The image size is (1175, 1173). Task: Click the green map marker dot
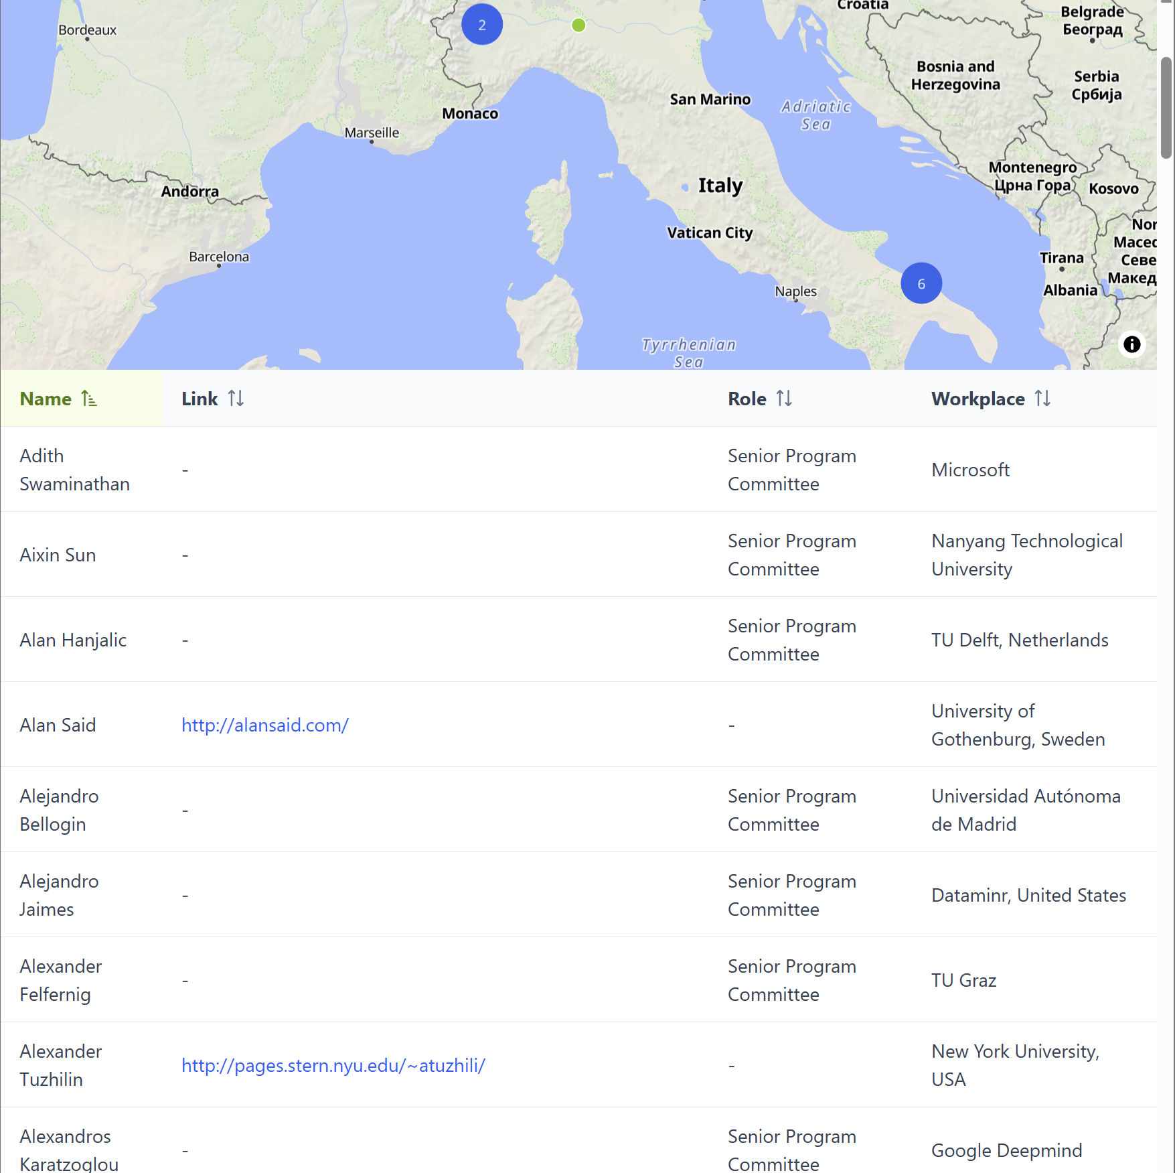pos(579,25)
